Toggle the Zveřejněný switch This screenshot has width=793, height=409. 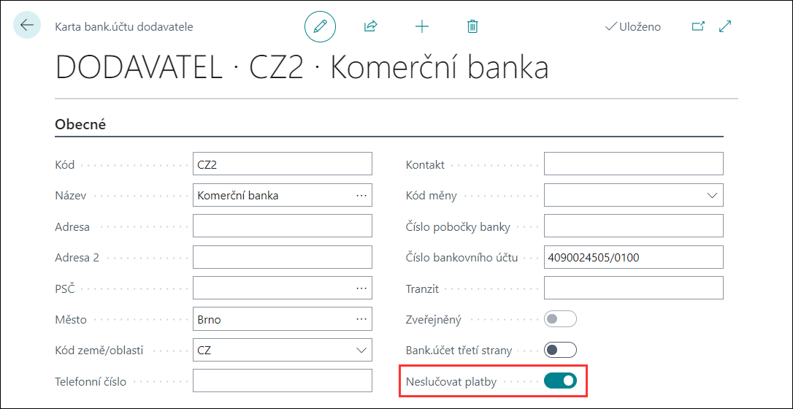[x=560, y=319]
